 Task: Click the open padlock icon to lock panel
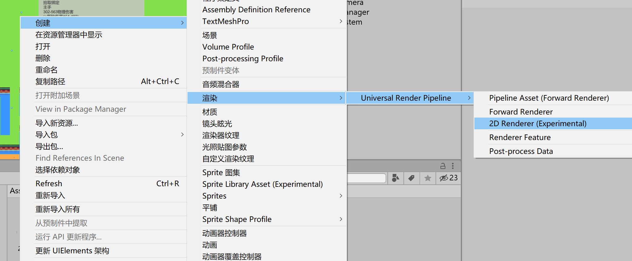point(443,166)
